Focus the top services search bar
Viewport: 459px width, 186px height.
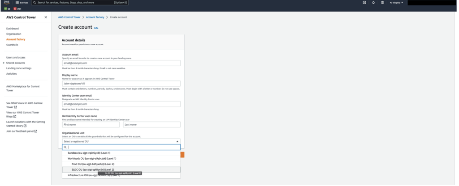click(x=80, y=3)
